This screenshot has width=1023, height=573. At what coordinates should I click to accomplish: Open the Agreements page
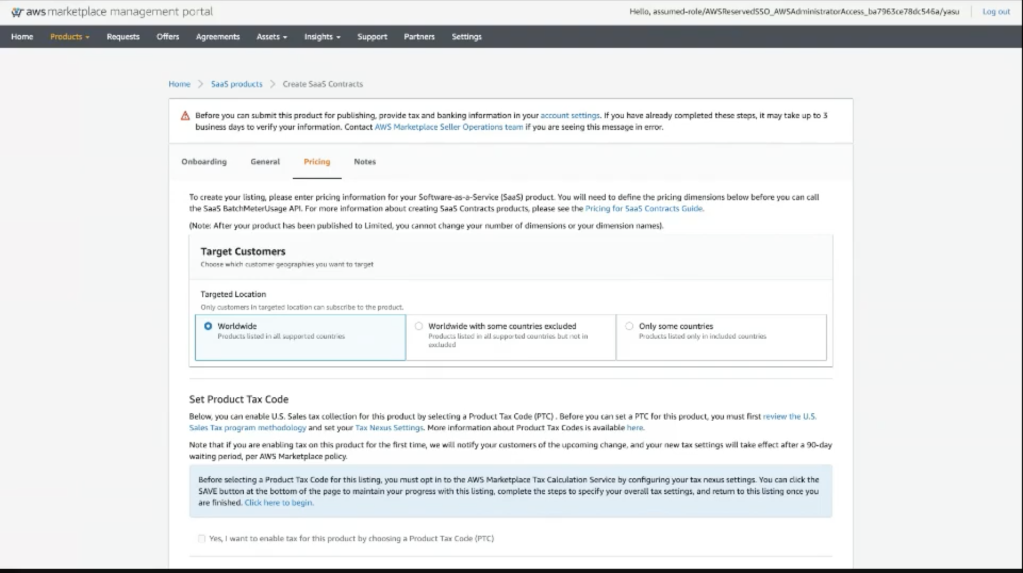pos(218,37)
